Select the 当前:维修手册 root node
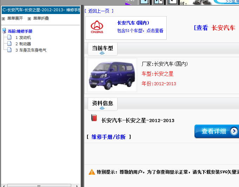This screenshot has width=239, height=187. pyautogui.click(x=20, y=31)
